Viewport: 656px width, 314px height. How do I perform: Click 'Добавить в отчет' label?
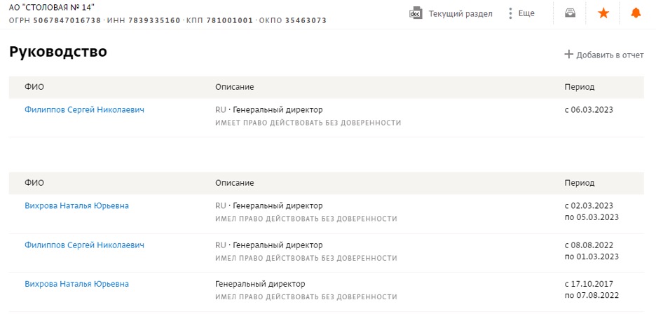tap(610, 55)
